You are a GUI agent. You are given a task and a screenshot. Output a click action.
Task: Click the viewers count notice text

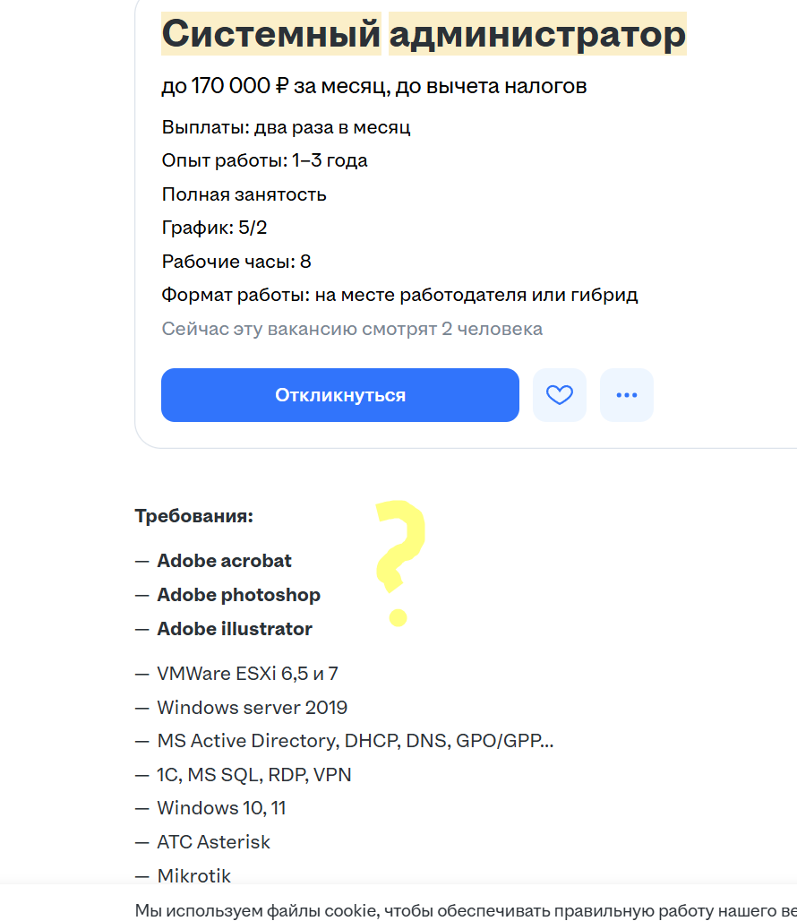[352, 329]
